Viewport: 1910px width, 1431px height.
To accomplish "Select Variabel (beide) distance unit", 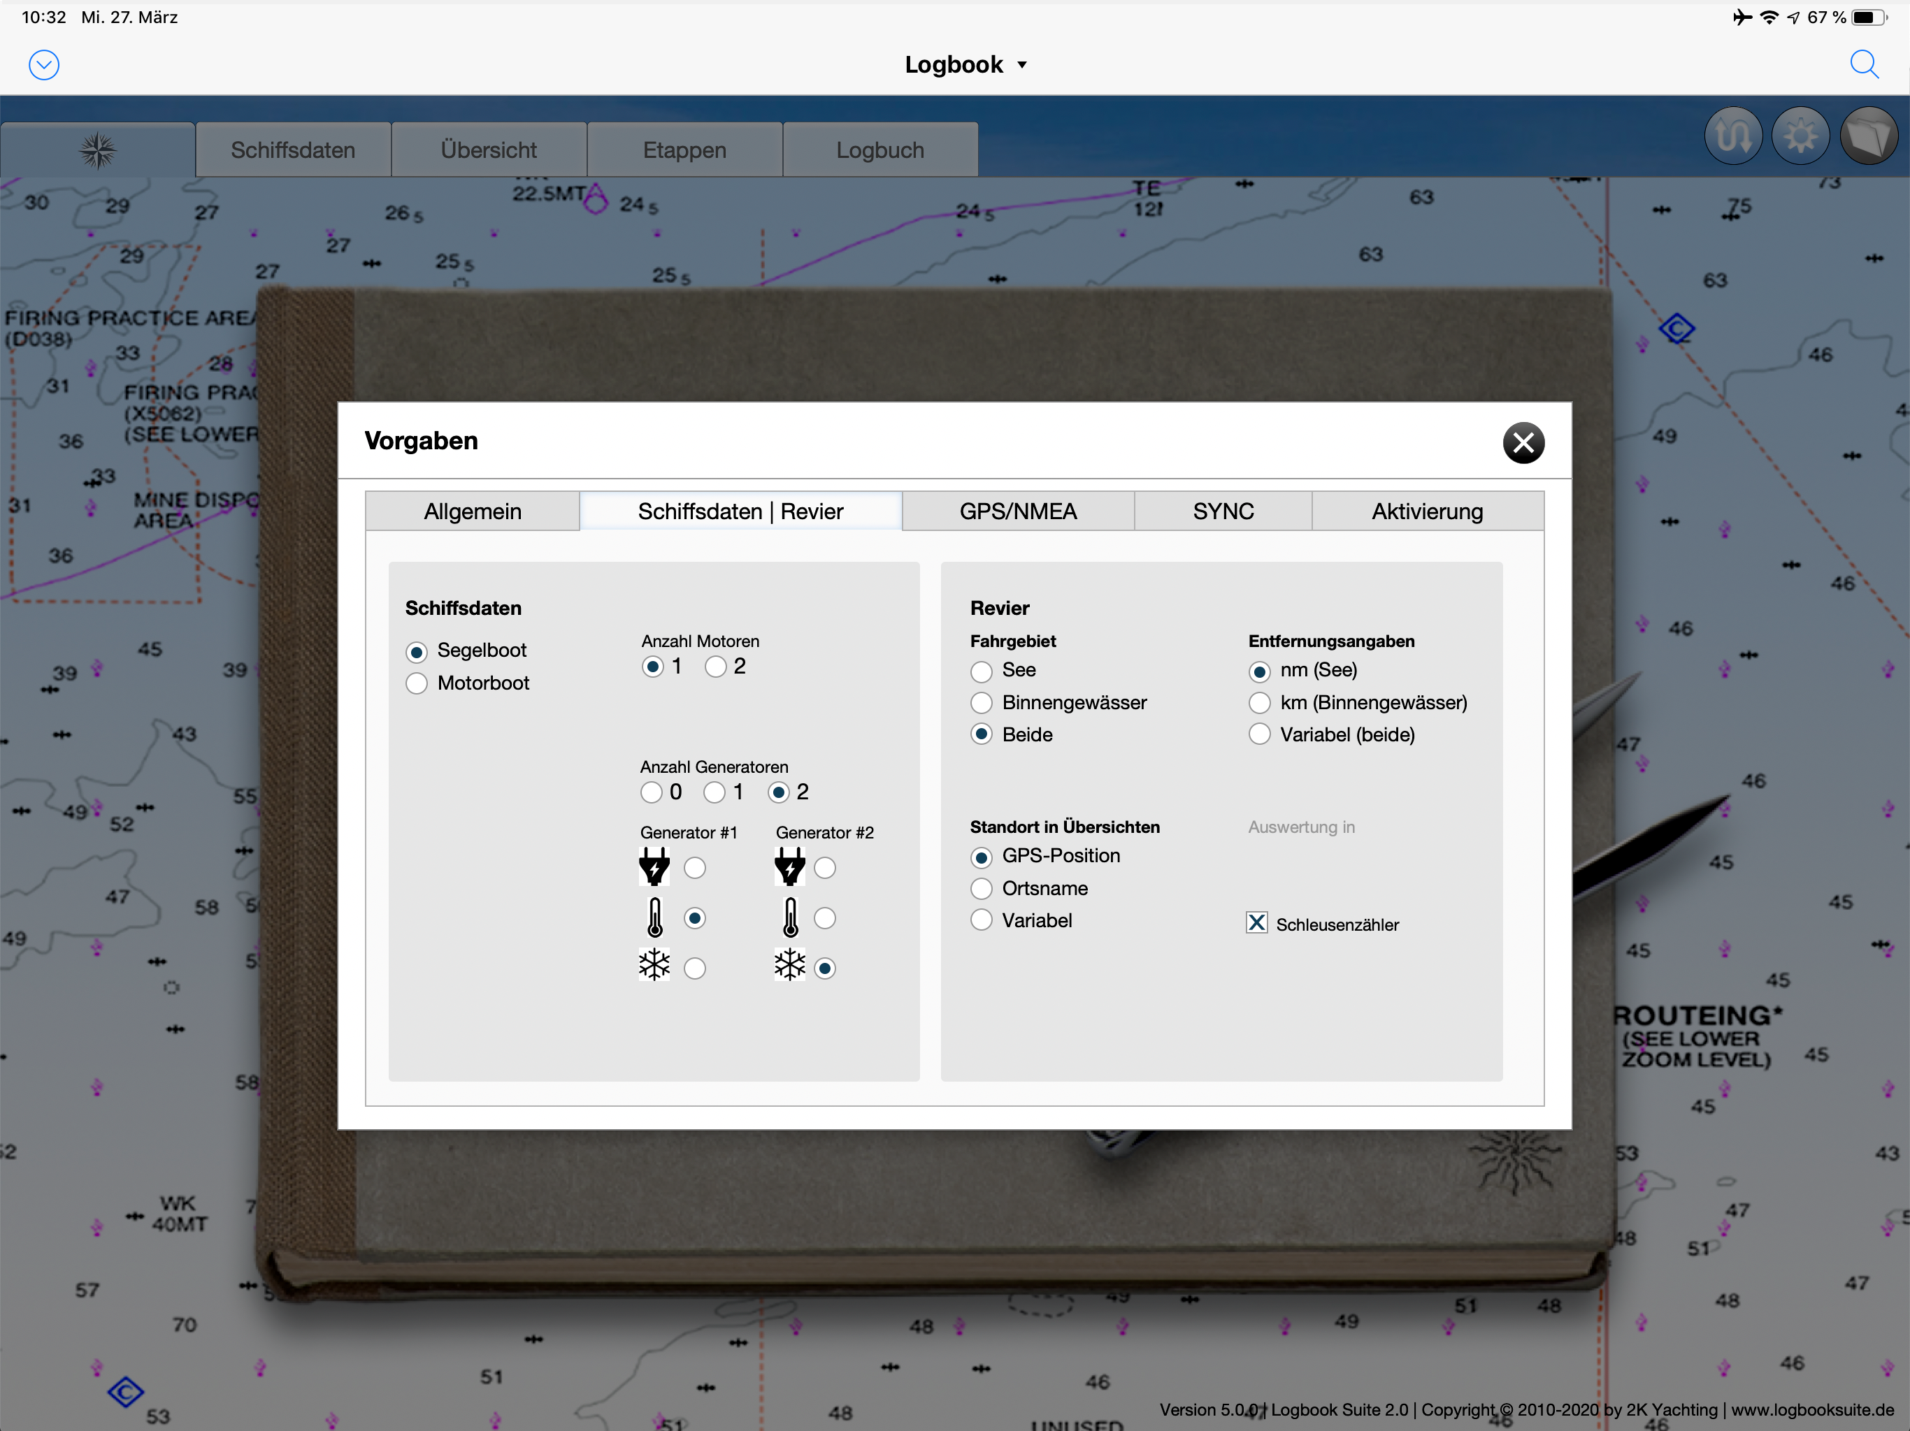I will (x=1260, y=734).
